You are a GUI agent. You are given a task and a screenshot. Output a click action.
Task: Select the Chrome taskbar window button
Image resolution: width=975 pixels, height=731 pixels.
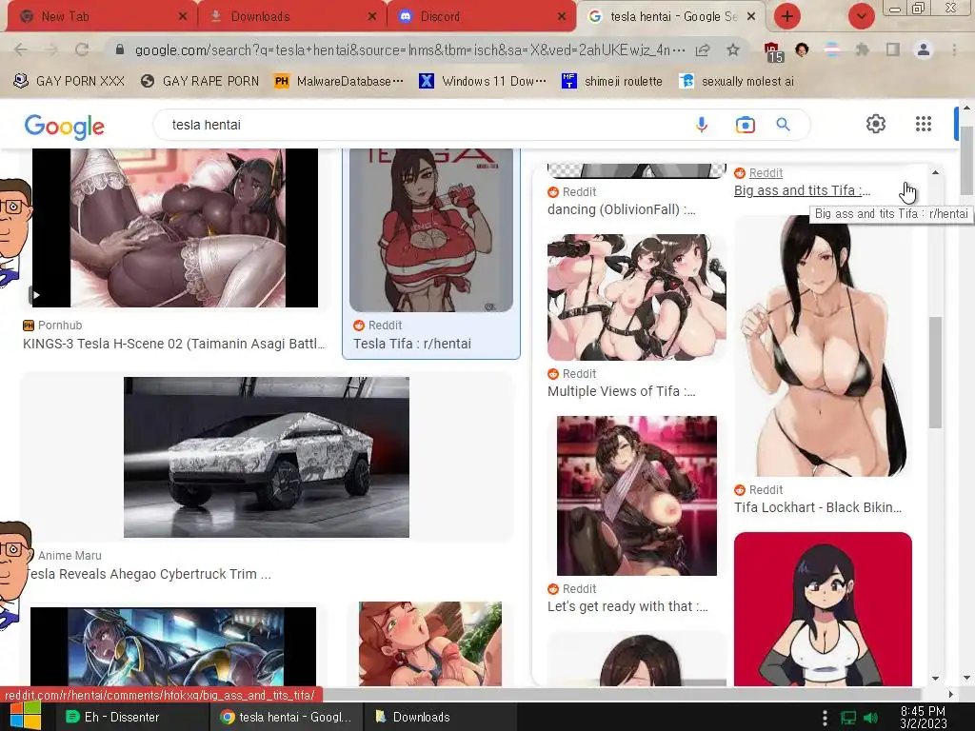click(x=286, y=717)
